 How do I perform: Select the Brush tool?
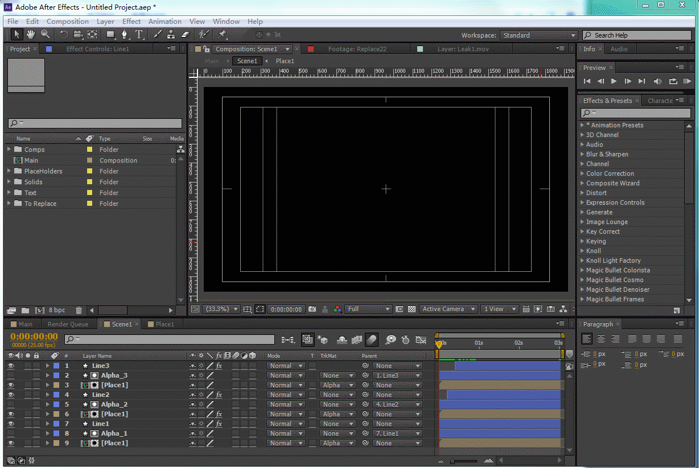(158, 35)
